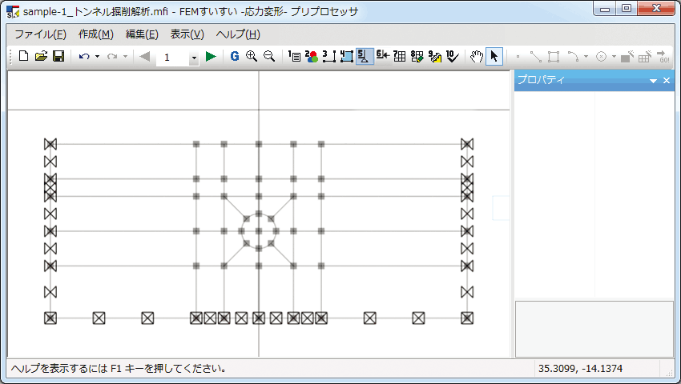Open step 4 region icon
The height and width of the screenshot is (384, 681).
347,57
